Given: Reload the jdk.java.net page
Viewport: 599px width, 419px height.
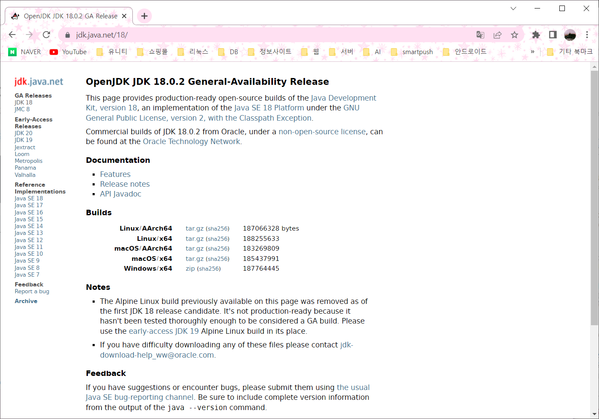Looking at the screenshot, I should [x=46, y=35].
